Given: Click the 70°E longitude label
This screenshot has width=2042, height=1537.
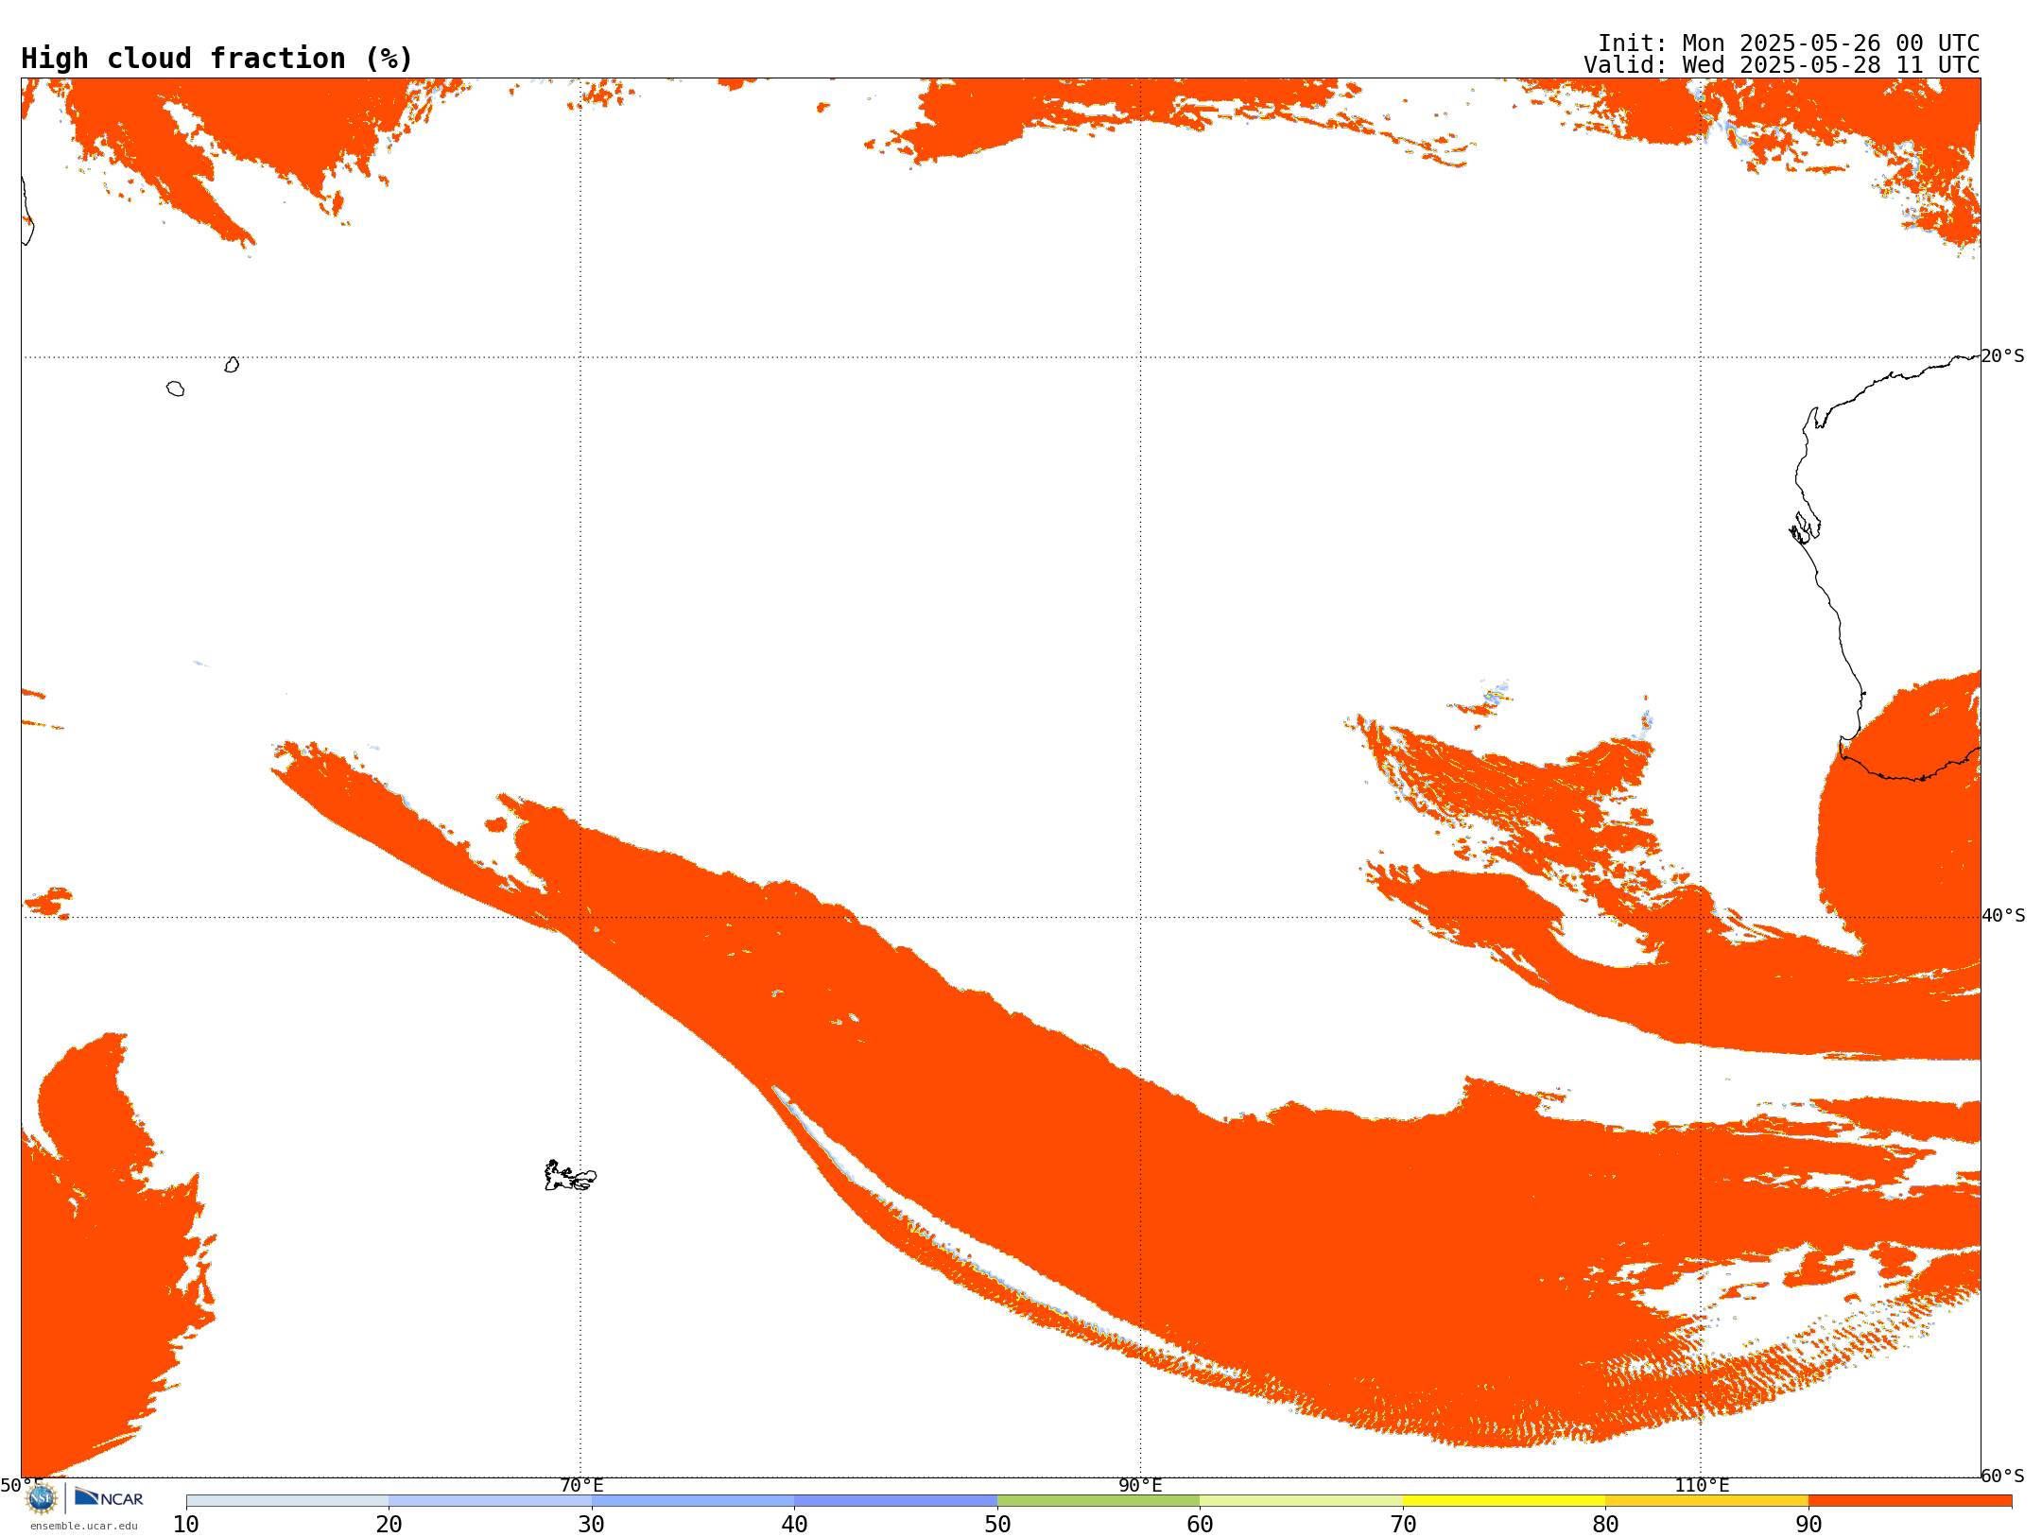Looking at the screenshot, I should tap(581, 1485).
